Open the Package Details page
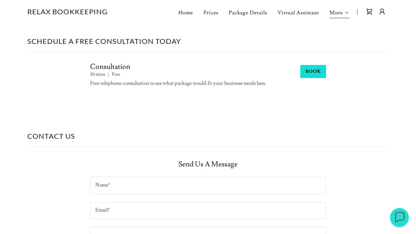This screenshot has width=416, height=234. click(x=248, y=13)
